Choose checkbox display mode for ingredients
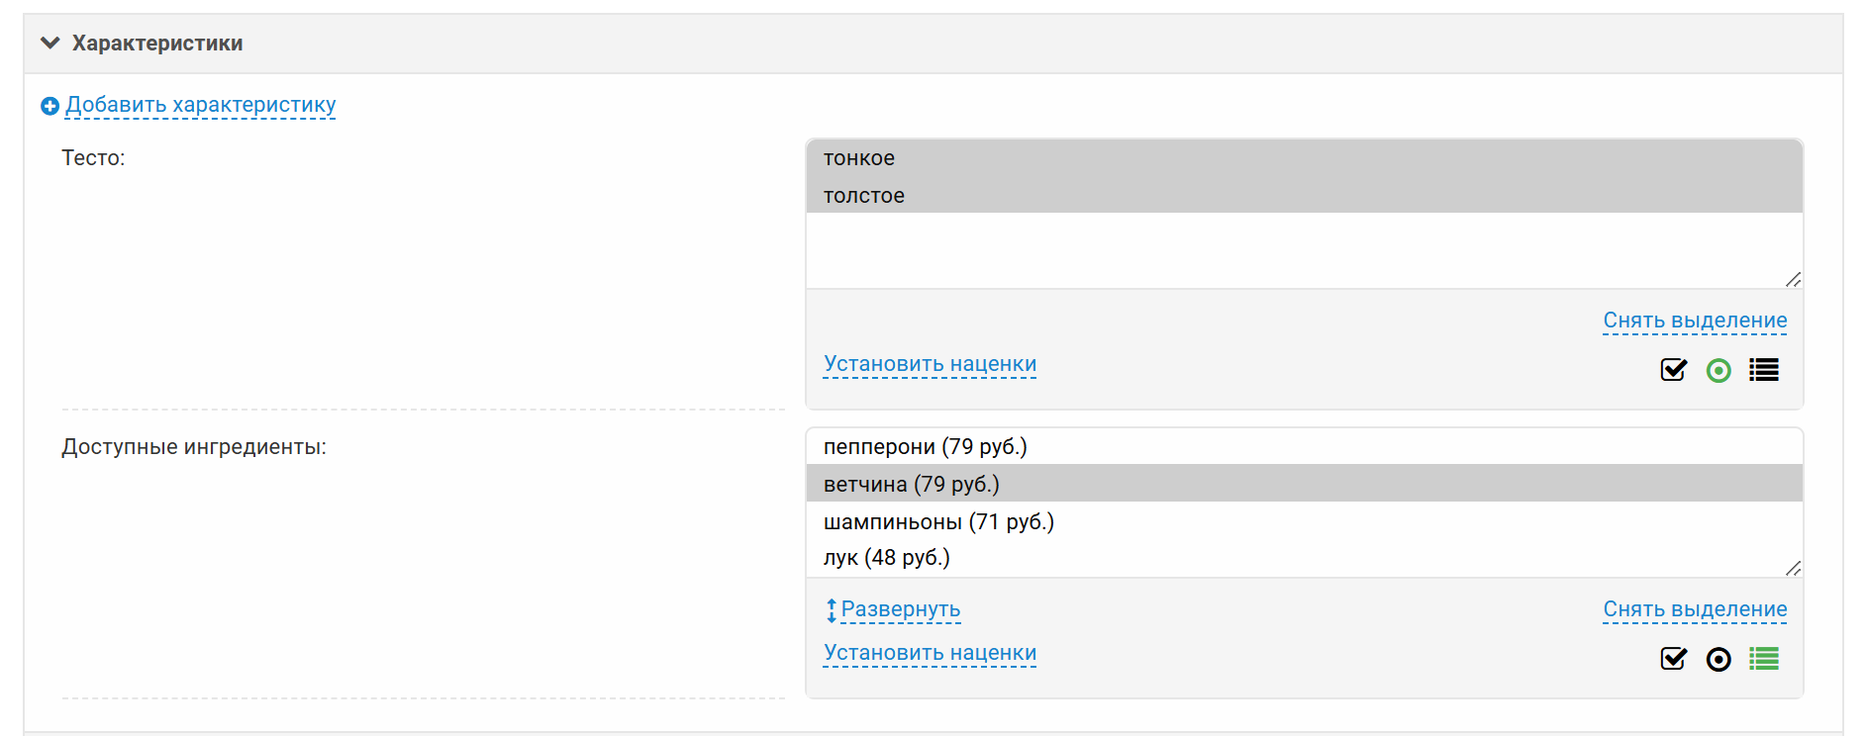The height and width of the screenshot is (736, 1866). coord(1673,659)
